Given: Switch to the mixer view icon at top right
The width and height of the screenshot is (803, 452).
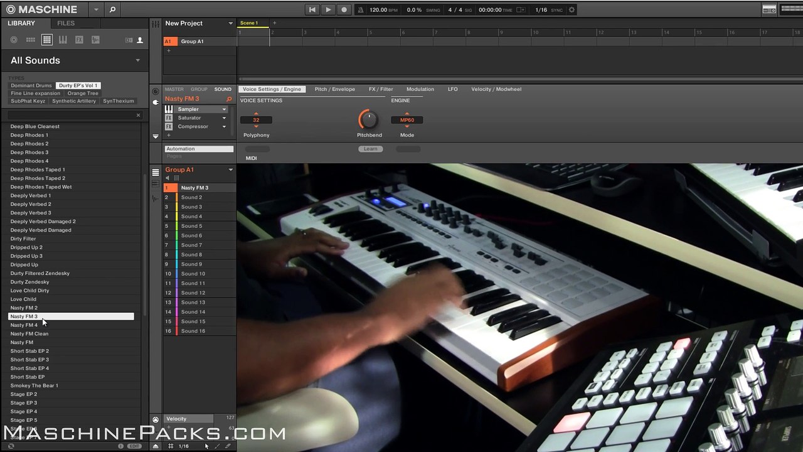Looking at the screenshot, I should tap(769, 9).
